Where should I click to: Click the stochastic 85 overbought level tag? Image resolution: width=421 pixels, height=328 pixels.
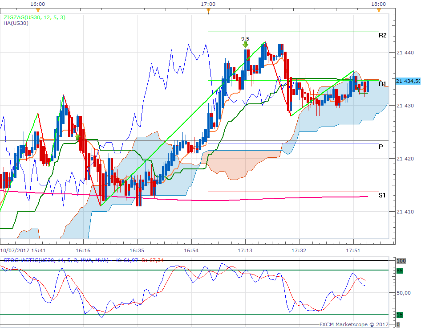400,271
